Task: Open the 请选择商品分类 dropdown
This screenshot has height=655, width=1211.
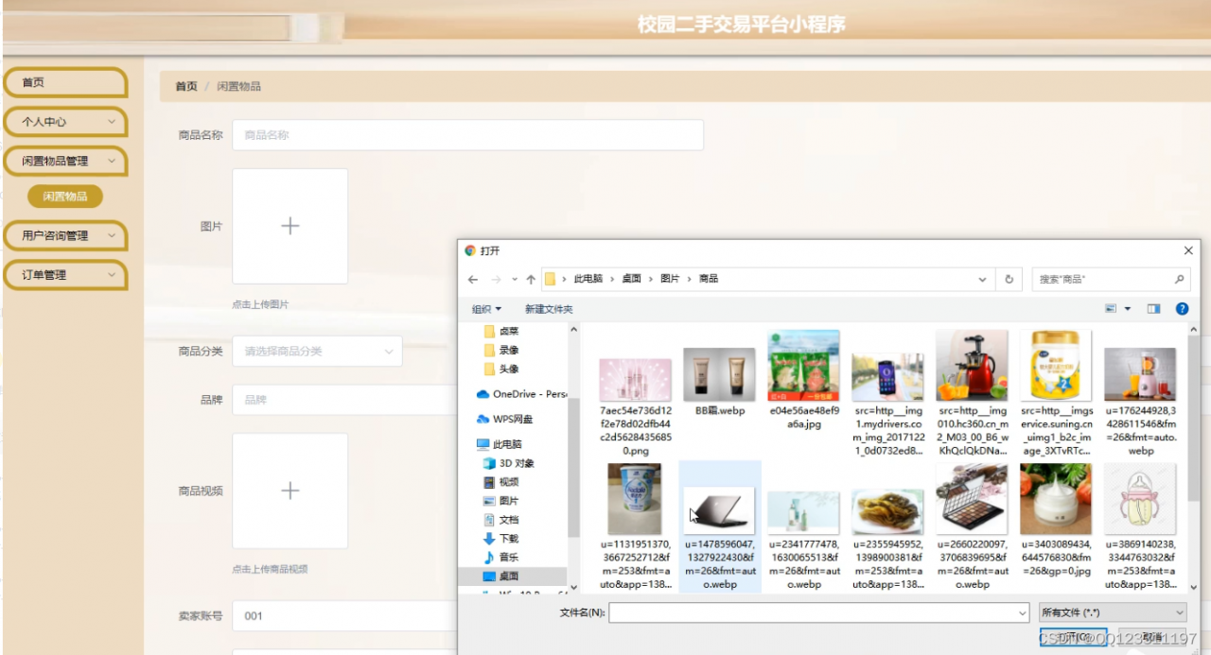Action: [x=317, y=351]
